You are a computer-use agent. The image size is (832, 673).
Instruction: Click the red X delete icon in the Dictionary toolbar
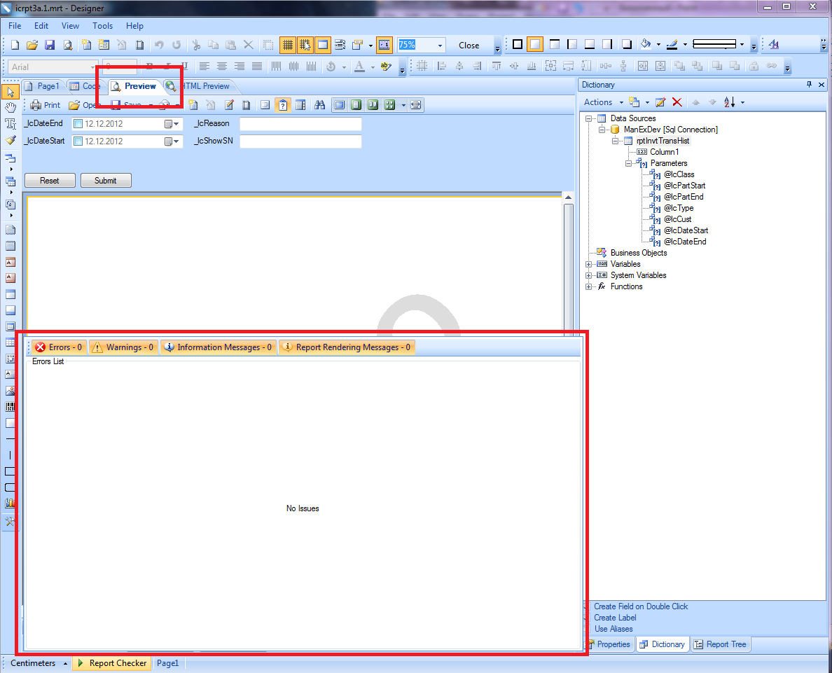(677, 102)
